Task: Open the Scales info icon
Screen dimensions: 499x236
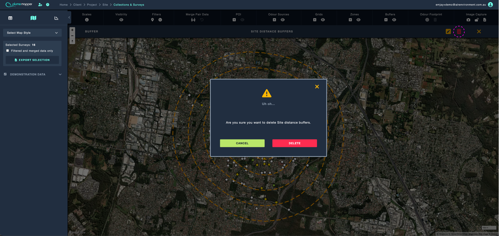Action: pyautogui.click(x=87, y=20)
